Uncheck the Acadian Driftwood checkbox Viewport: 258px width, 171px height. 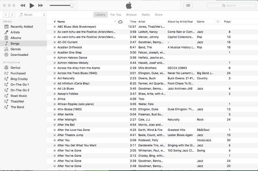point(55,47)
